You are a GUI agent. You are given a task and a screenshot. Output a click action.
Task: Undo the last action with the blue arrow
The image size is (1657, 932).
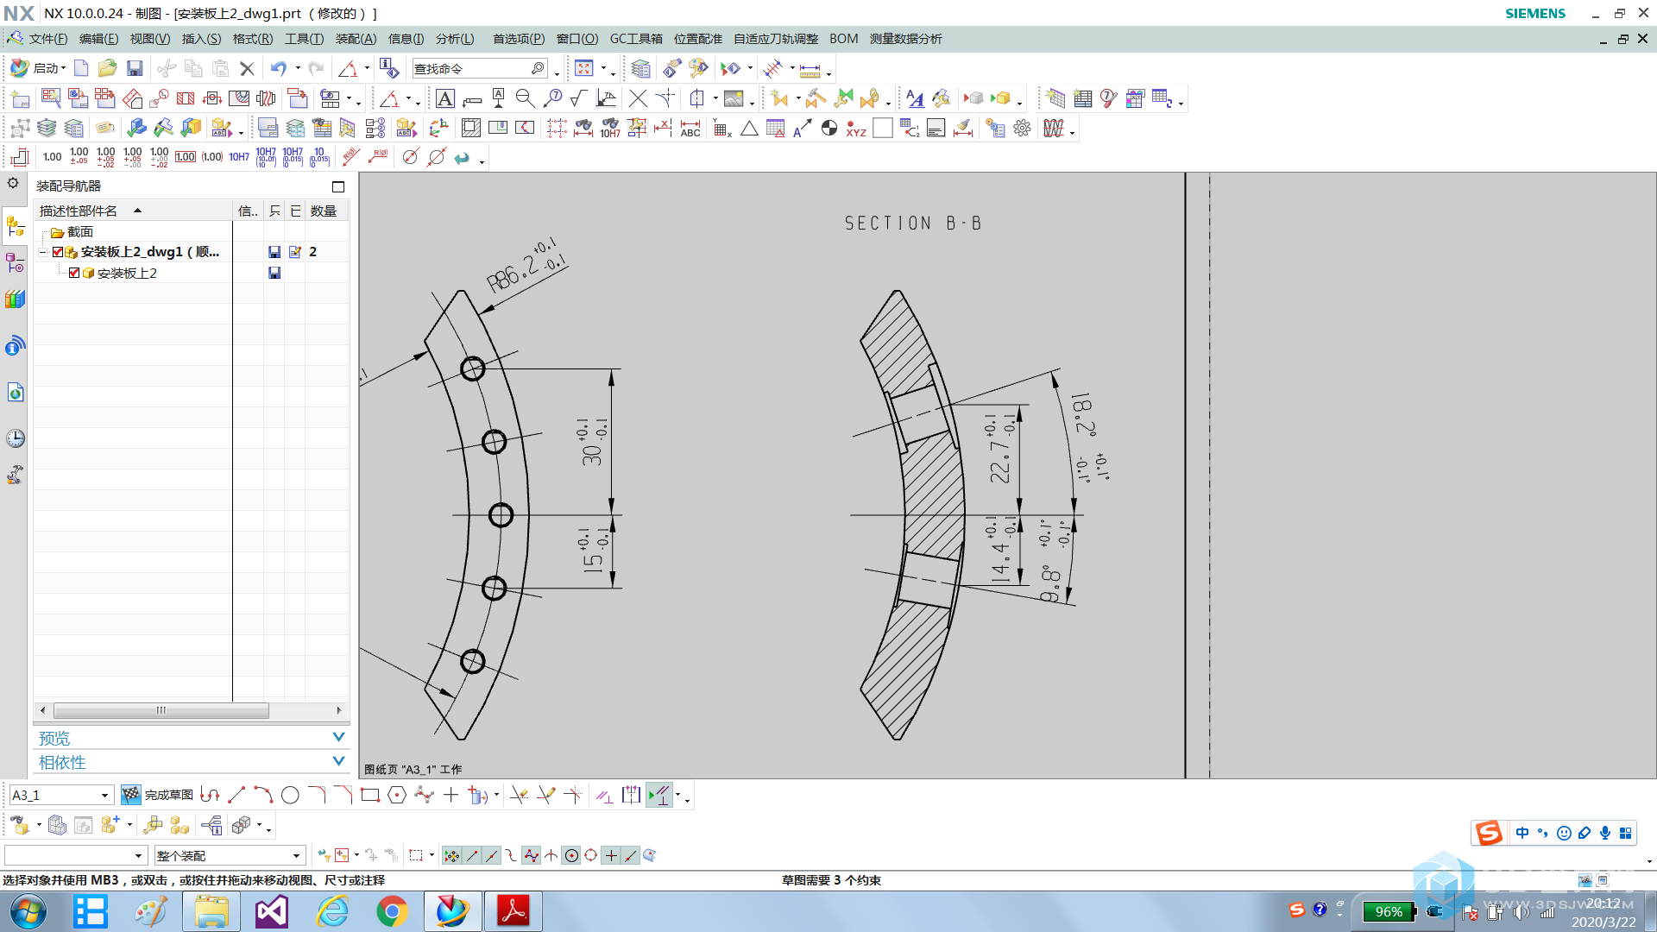click(x=278, y=68)
